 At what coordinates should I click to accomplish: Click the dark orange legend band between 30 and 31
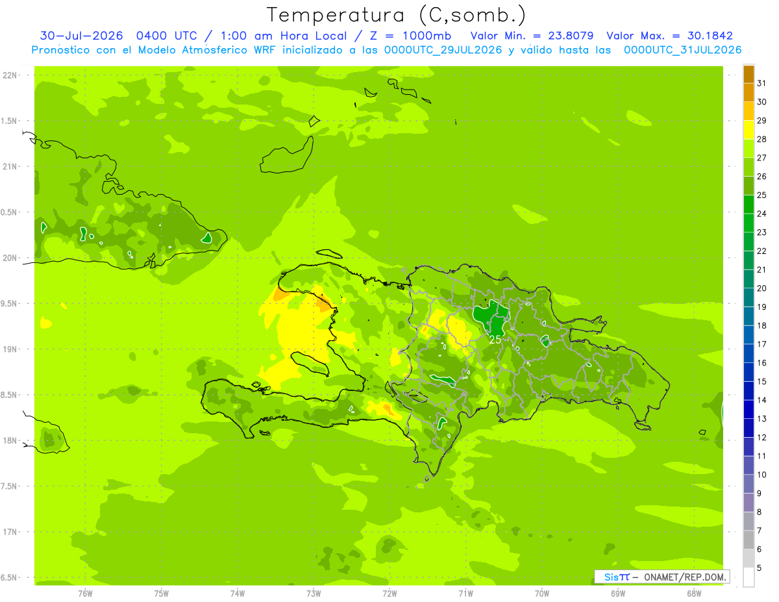click(748, 93)
